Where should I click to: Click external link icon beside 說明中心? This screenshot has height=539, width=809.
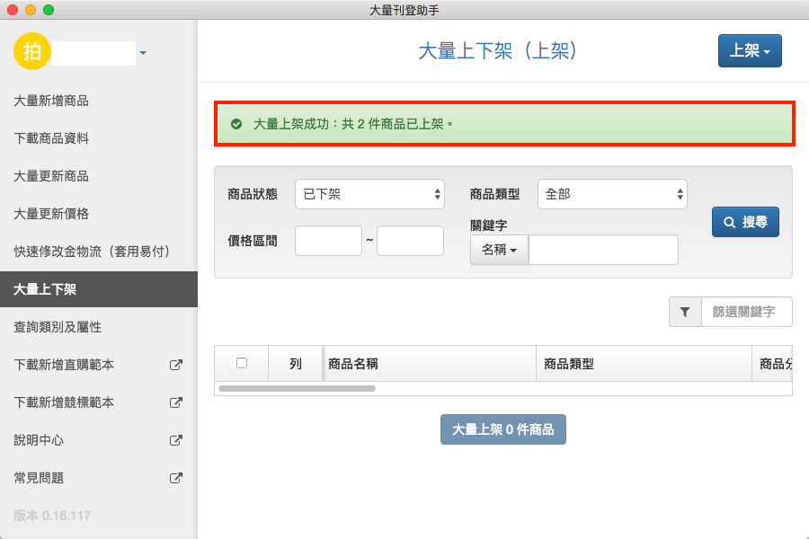click(x=176, y=440)
